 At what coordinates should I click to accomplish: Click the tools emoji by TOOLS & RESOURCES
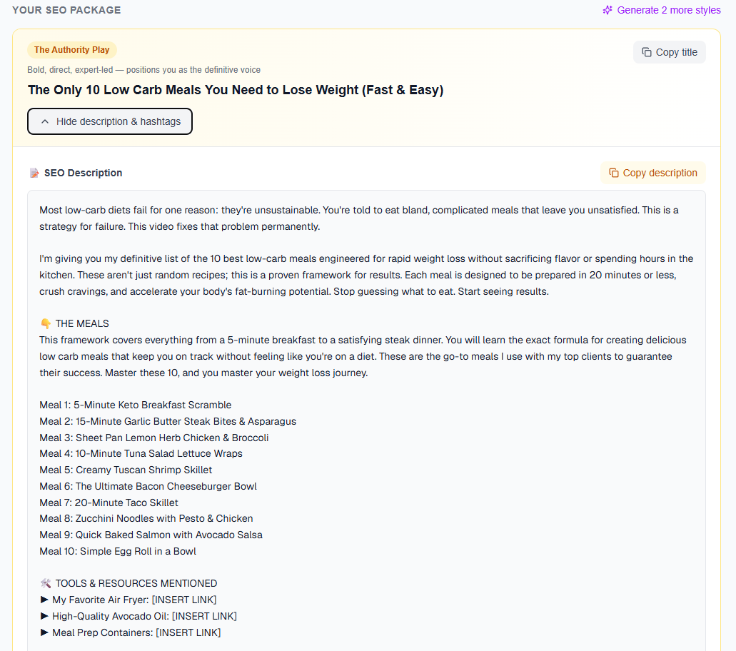click(46, 583)
